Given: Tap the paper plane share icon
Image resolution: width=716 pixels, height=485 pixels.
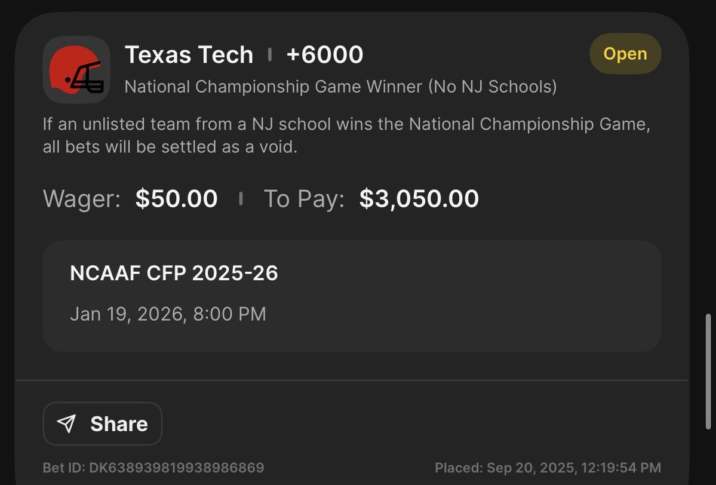Looking at the screenshot, I should (67, 423).
